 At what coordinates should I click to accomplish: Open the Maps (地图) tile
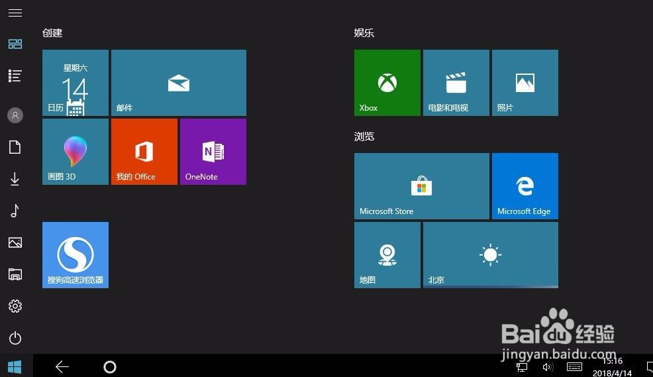click(387, 255)
